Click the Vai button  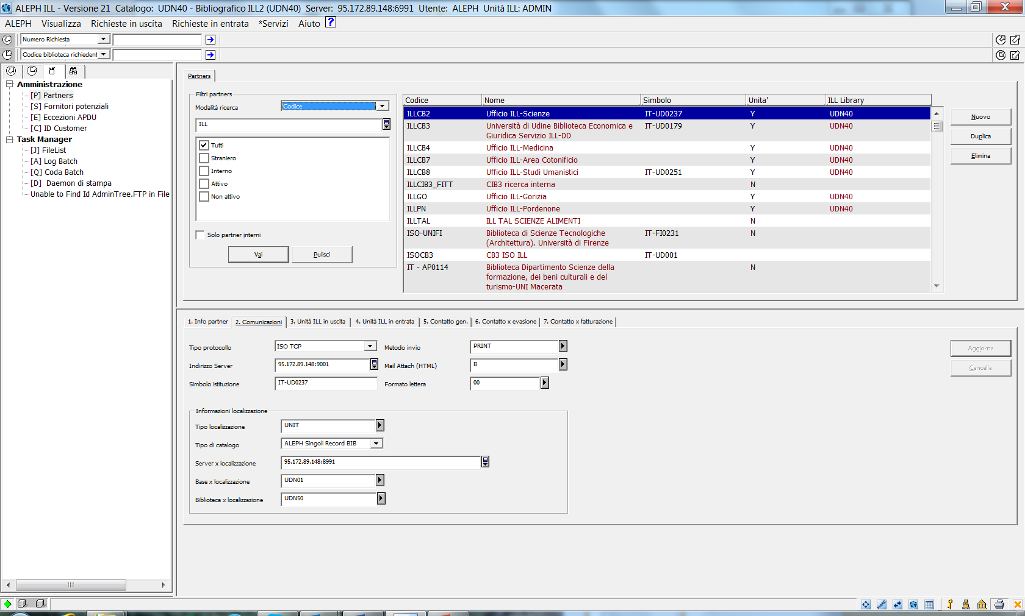click(259, 255)
